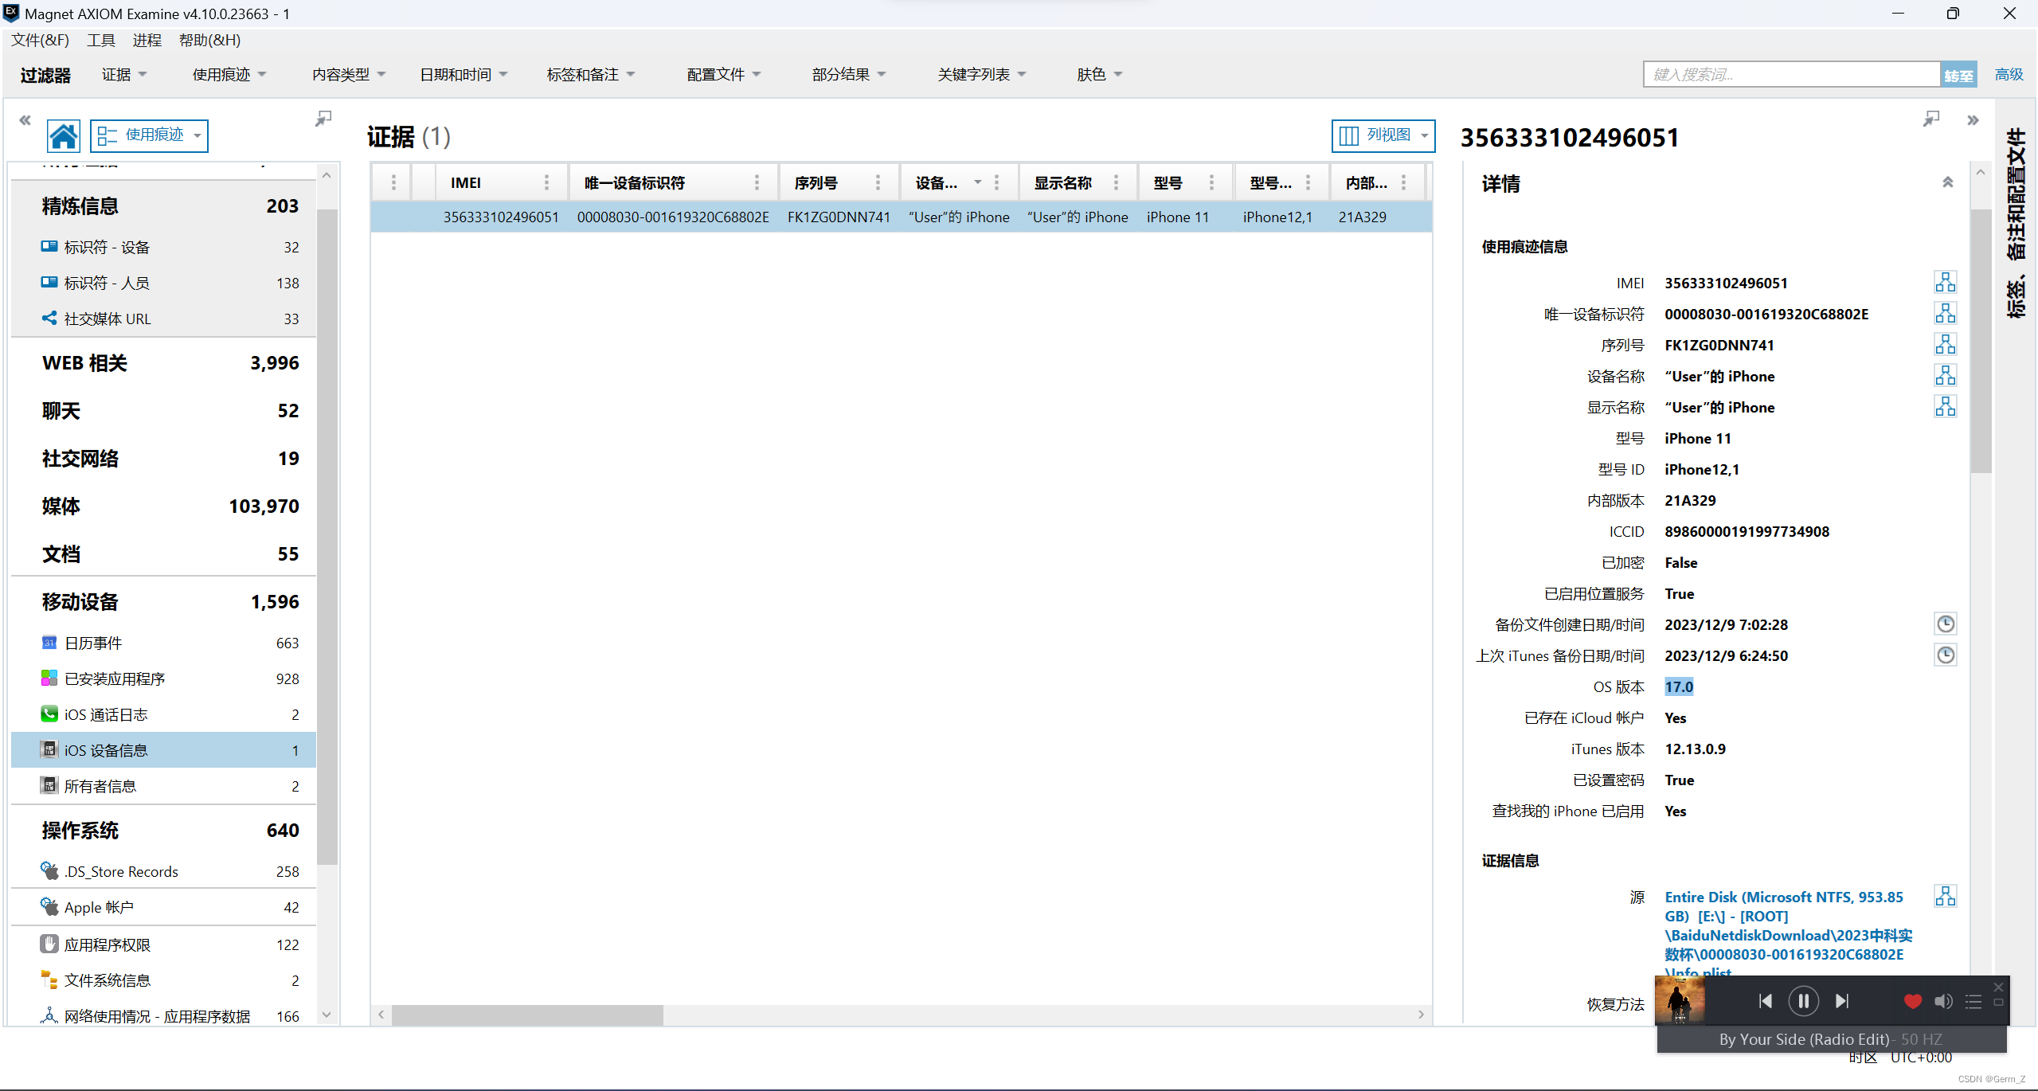Open the 工具 menu

[100, 40]
